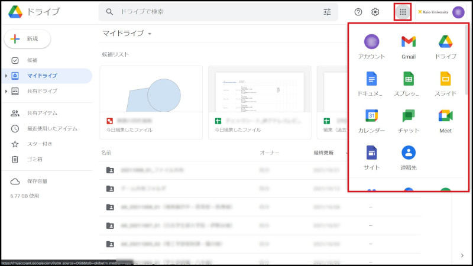Viewport: 473px width, 266px height.
Task: Open Contacts (連絡先) app icon
Action: pos(409,153)
